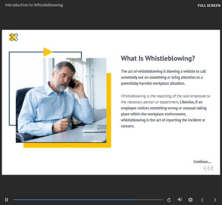Viewport: 222px width, 205px height.
Task: Click the triple chevron arrows icon
Action: point(208,168)
